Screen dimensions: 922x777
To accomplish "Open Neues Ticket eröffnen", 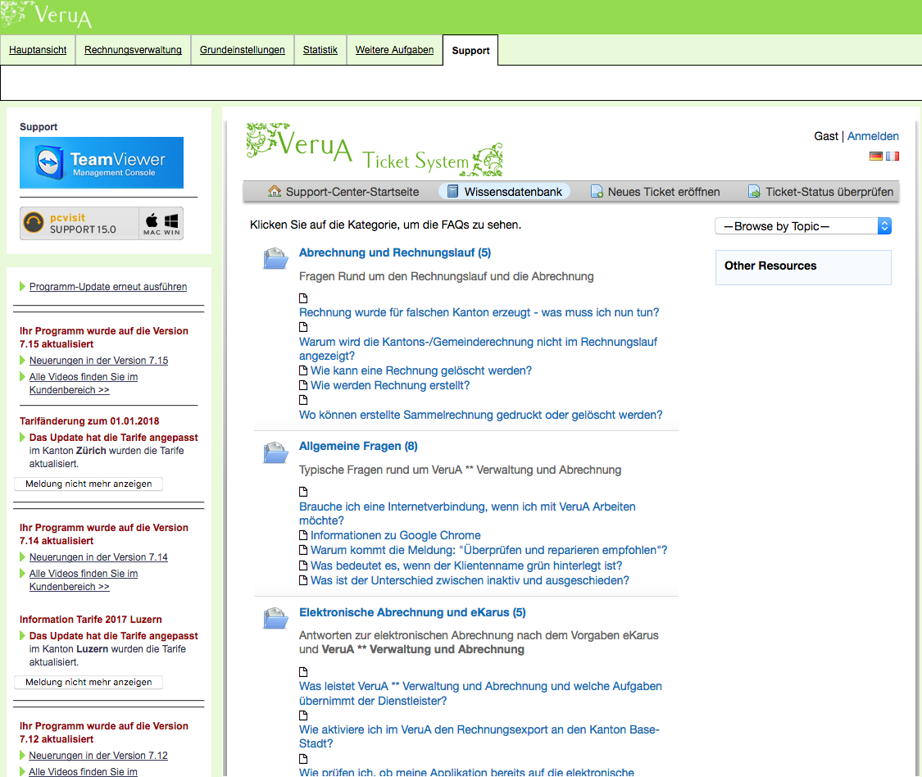I will (656, 192).
